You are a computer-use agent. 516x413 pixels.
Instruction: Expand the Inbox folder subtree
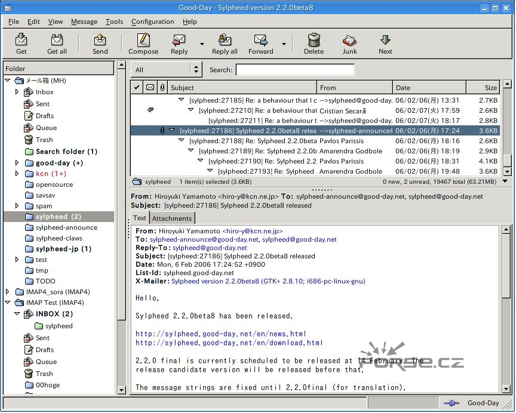pyautogui.click(x=17, y=92)
